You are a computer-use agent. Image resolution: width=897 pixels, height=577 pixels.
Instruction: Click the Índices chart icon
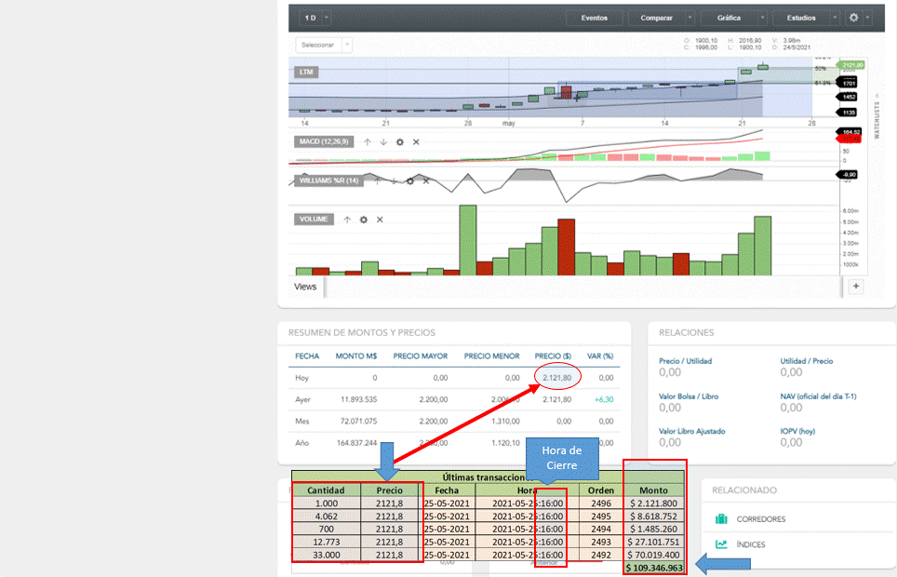[x=721, y=544]
